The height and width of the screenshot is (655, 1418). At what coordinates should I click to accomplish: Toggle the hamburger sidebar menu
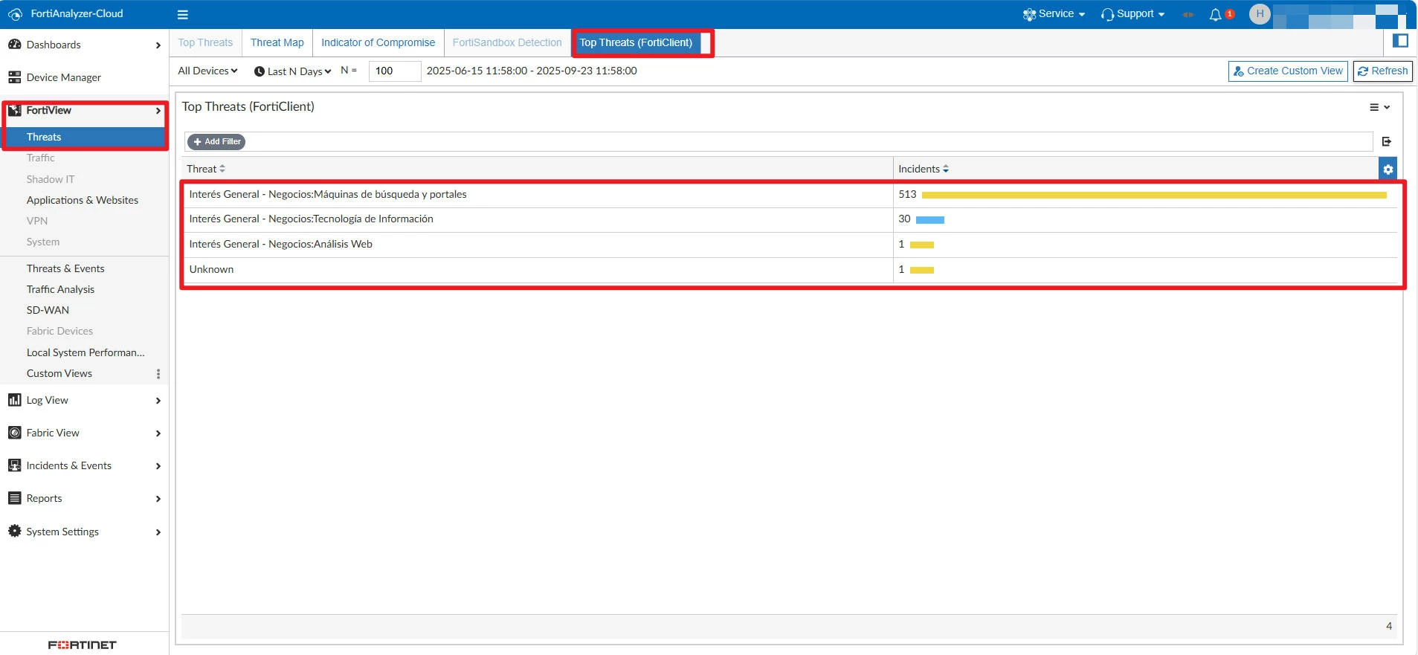[x=183, y=14]
